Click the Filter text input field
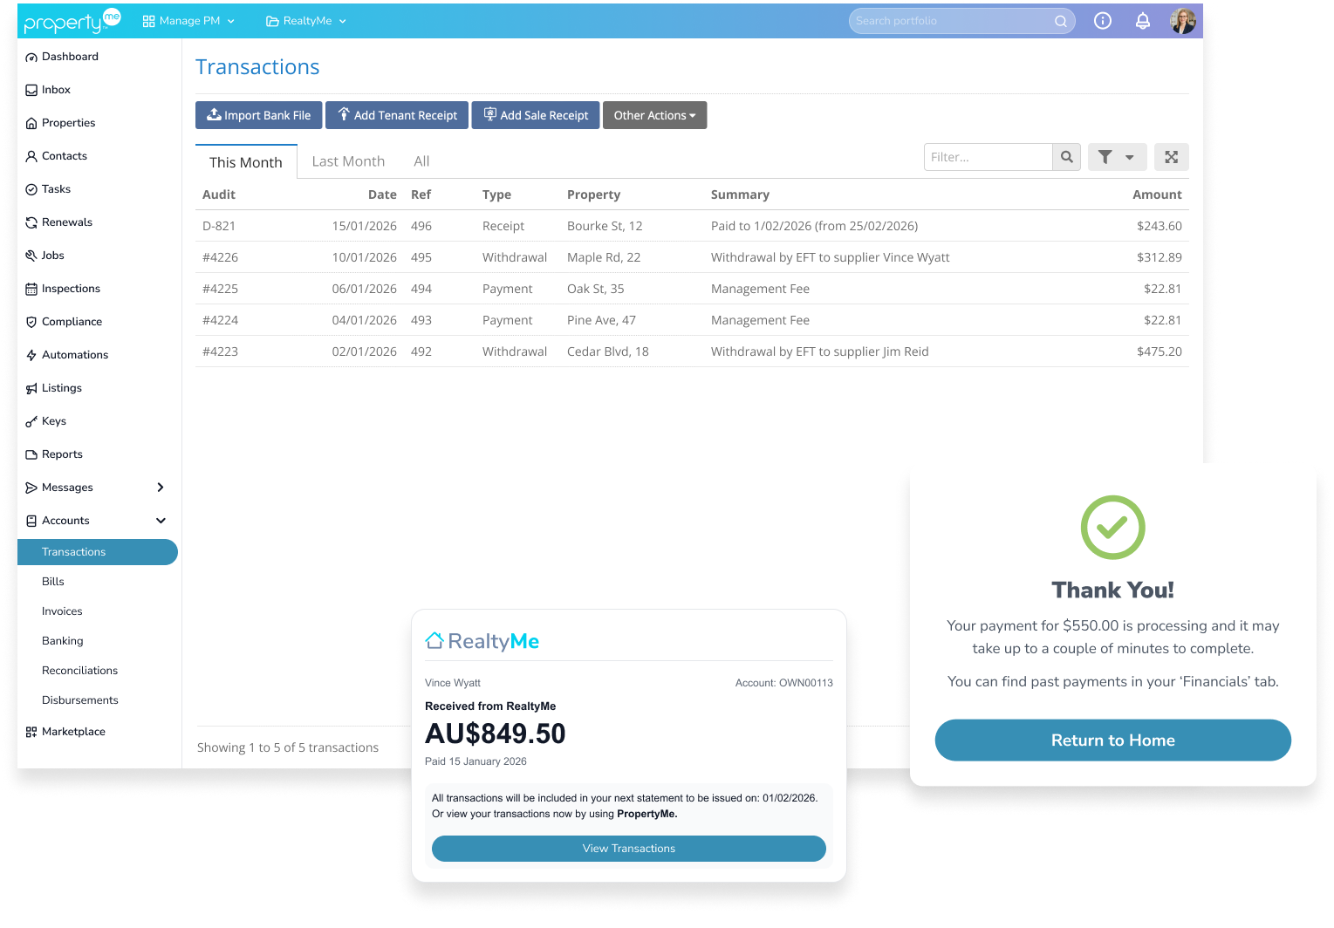 pyautogui.click(x=986, y=157)
